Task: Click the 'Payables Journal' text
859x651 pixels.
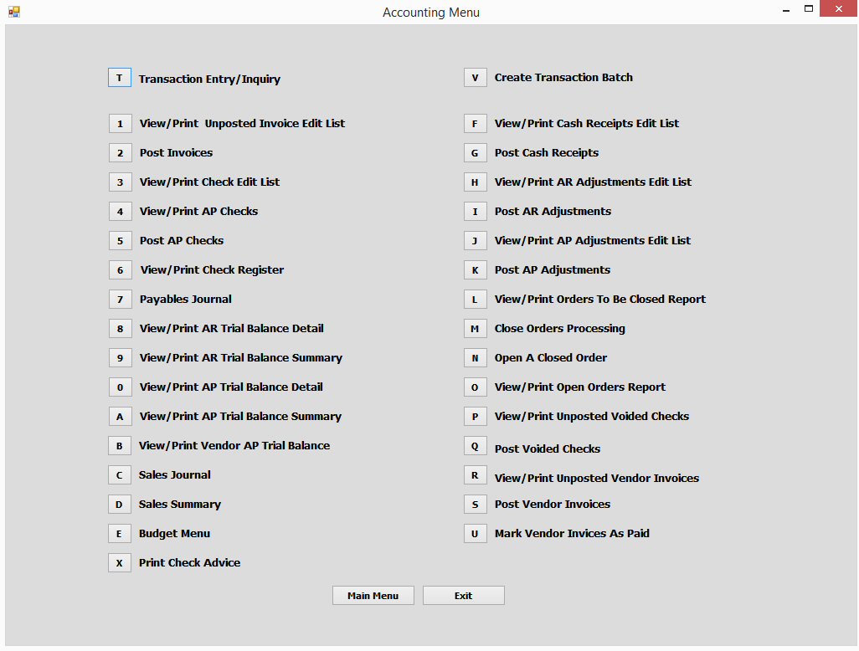Action: pos(186,299)
